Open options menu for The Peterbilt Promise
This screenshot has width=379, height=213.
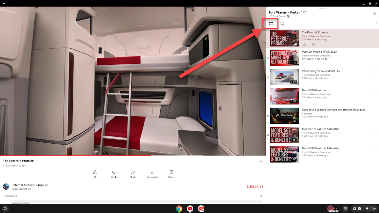[x=376, y=33]
